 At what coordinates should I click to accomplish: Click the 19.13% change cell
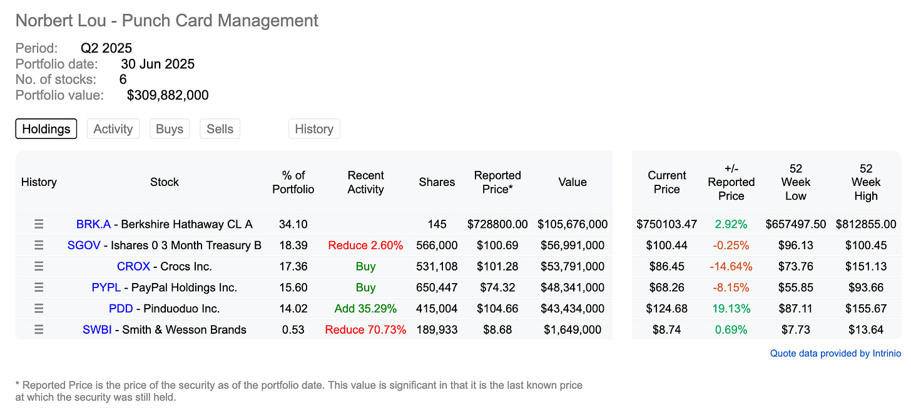[x=731, y=309]
